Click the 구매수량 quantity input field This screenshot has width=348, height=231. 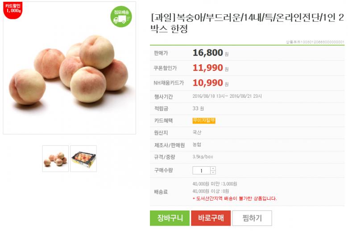pyautogui.click(x=201, y=170)
